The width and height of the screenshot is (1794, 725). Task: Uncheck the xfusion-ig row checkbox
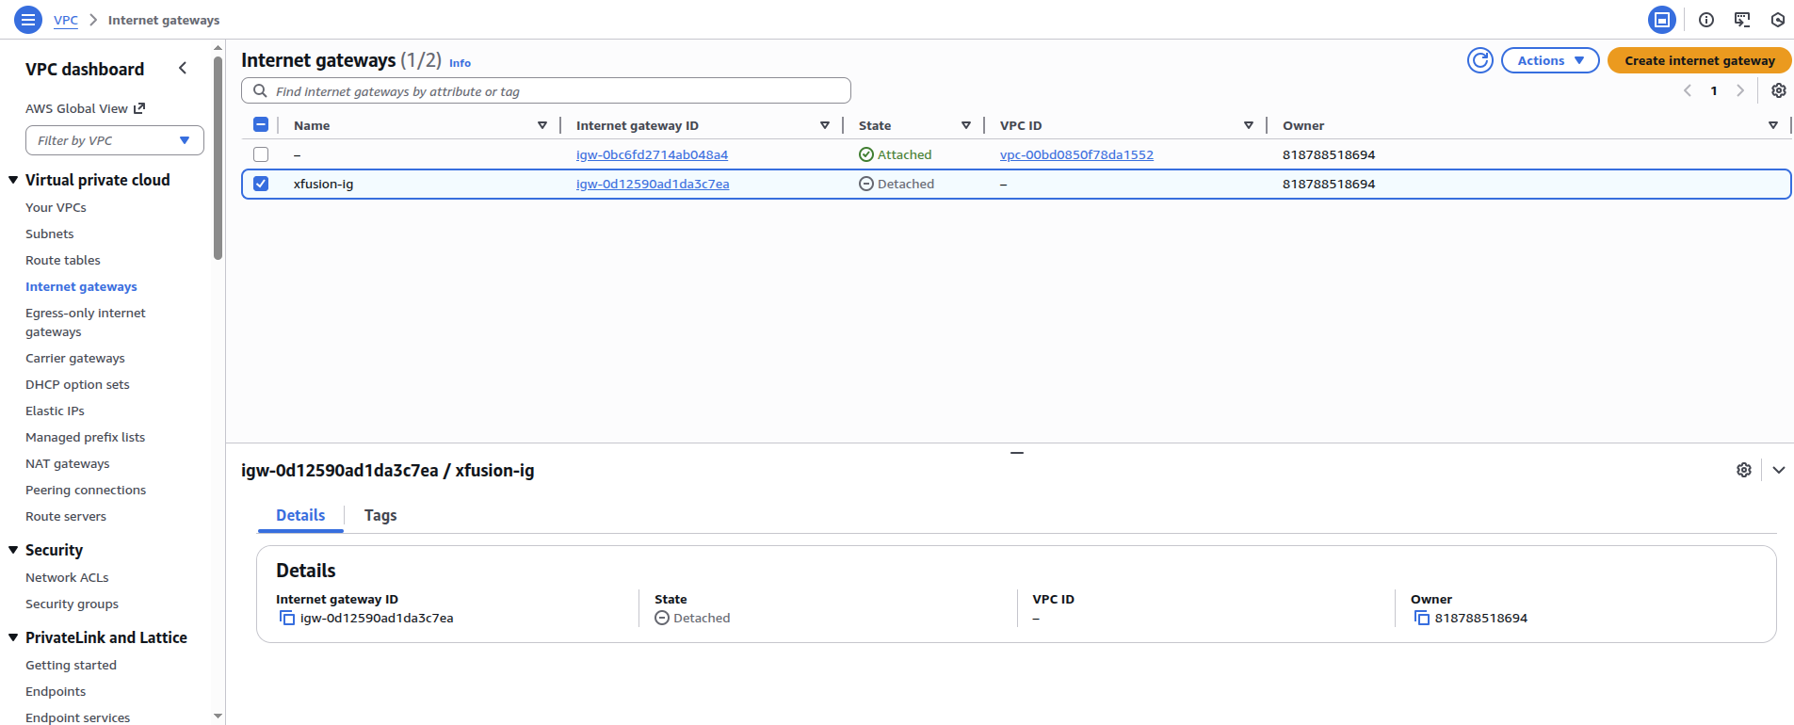261,184
